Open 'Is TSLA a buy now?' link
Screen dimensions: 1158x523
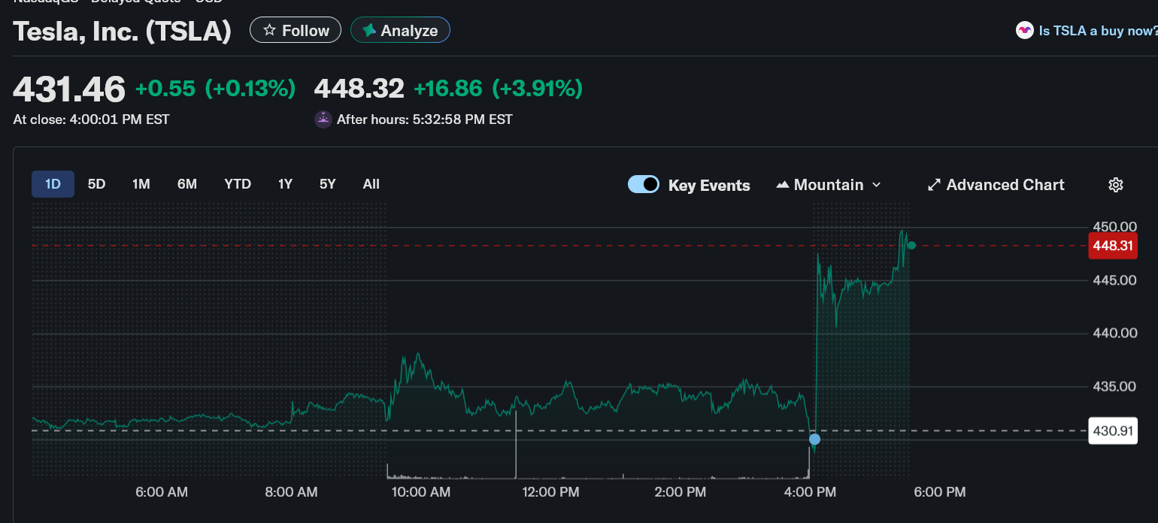coord(1097,31)
